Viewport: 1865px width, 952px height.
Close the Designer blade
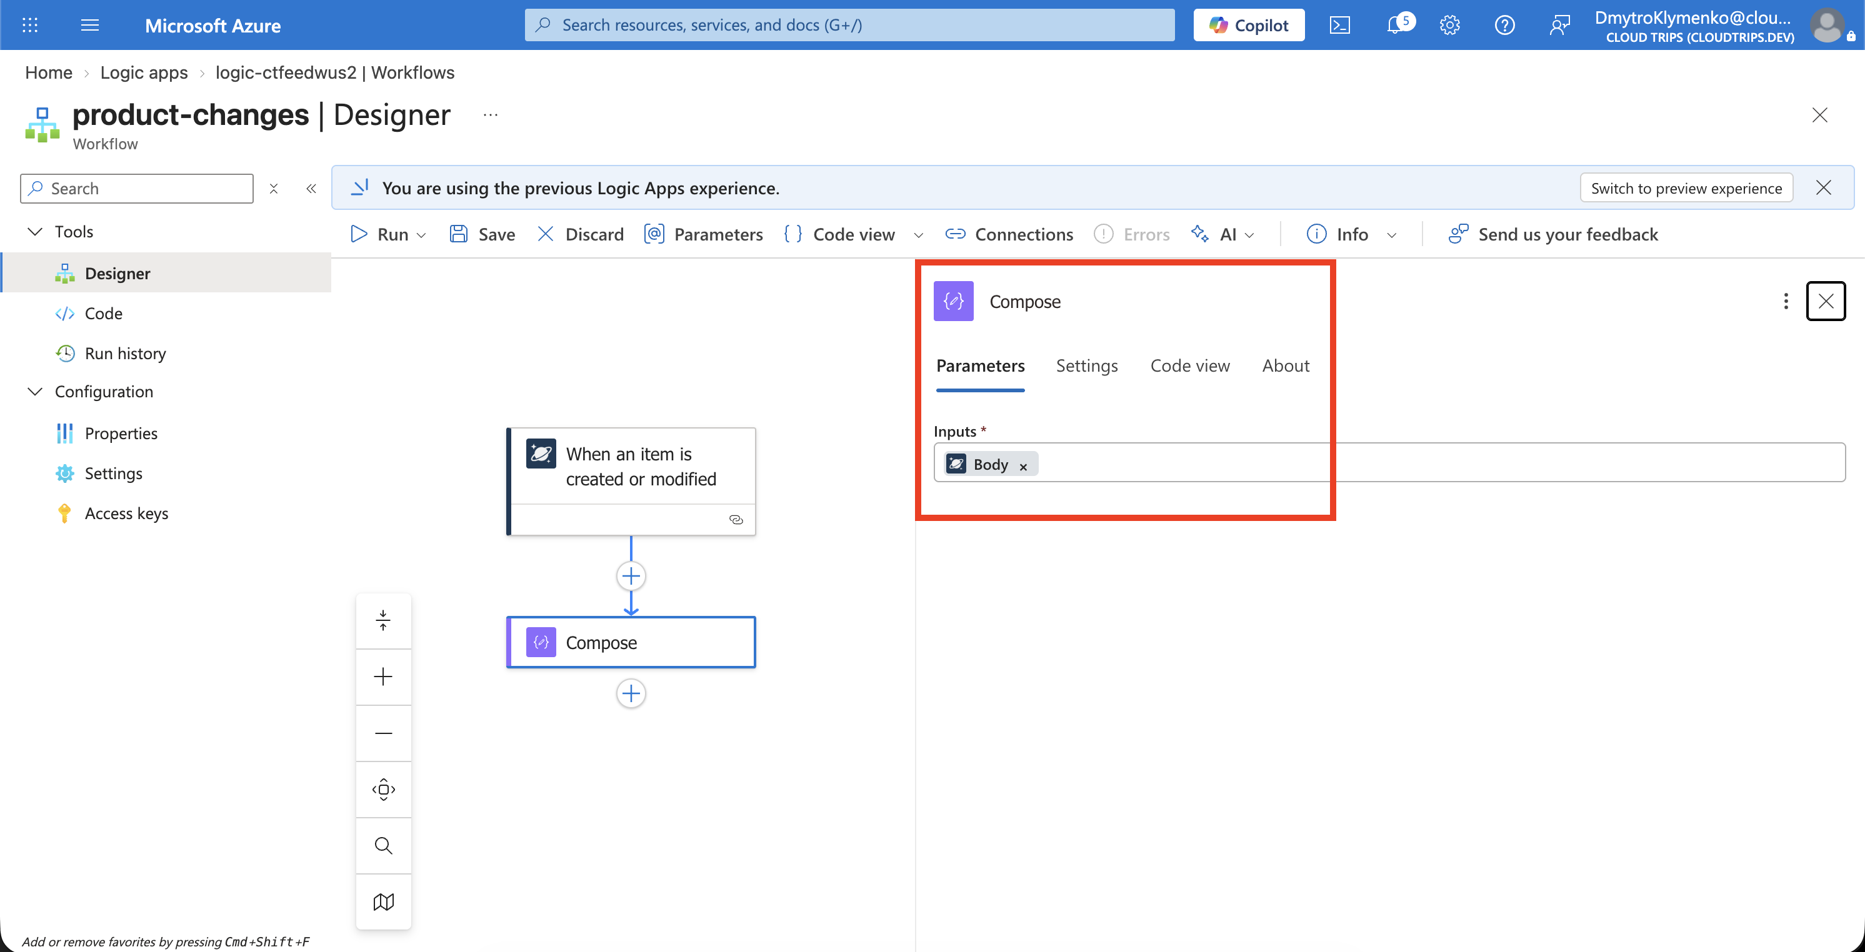click(x=1820, y=115)
